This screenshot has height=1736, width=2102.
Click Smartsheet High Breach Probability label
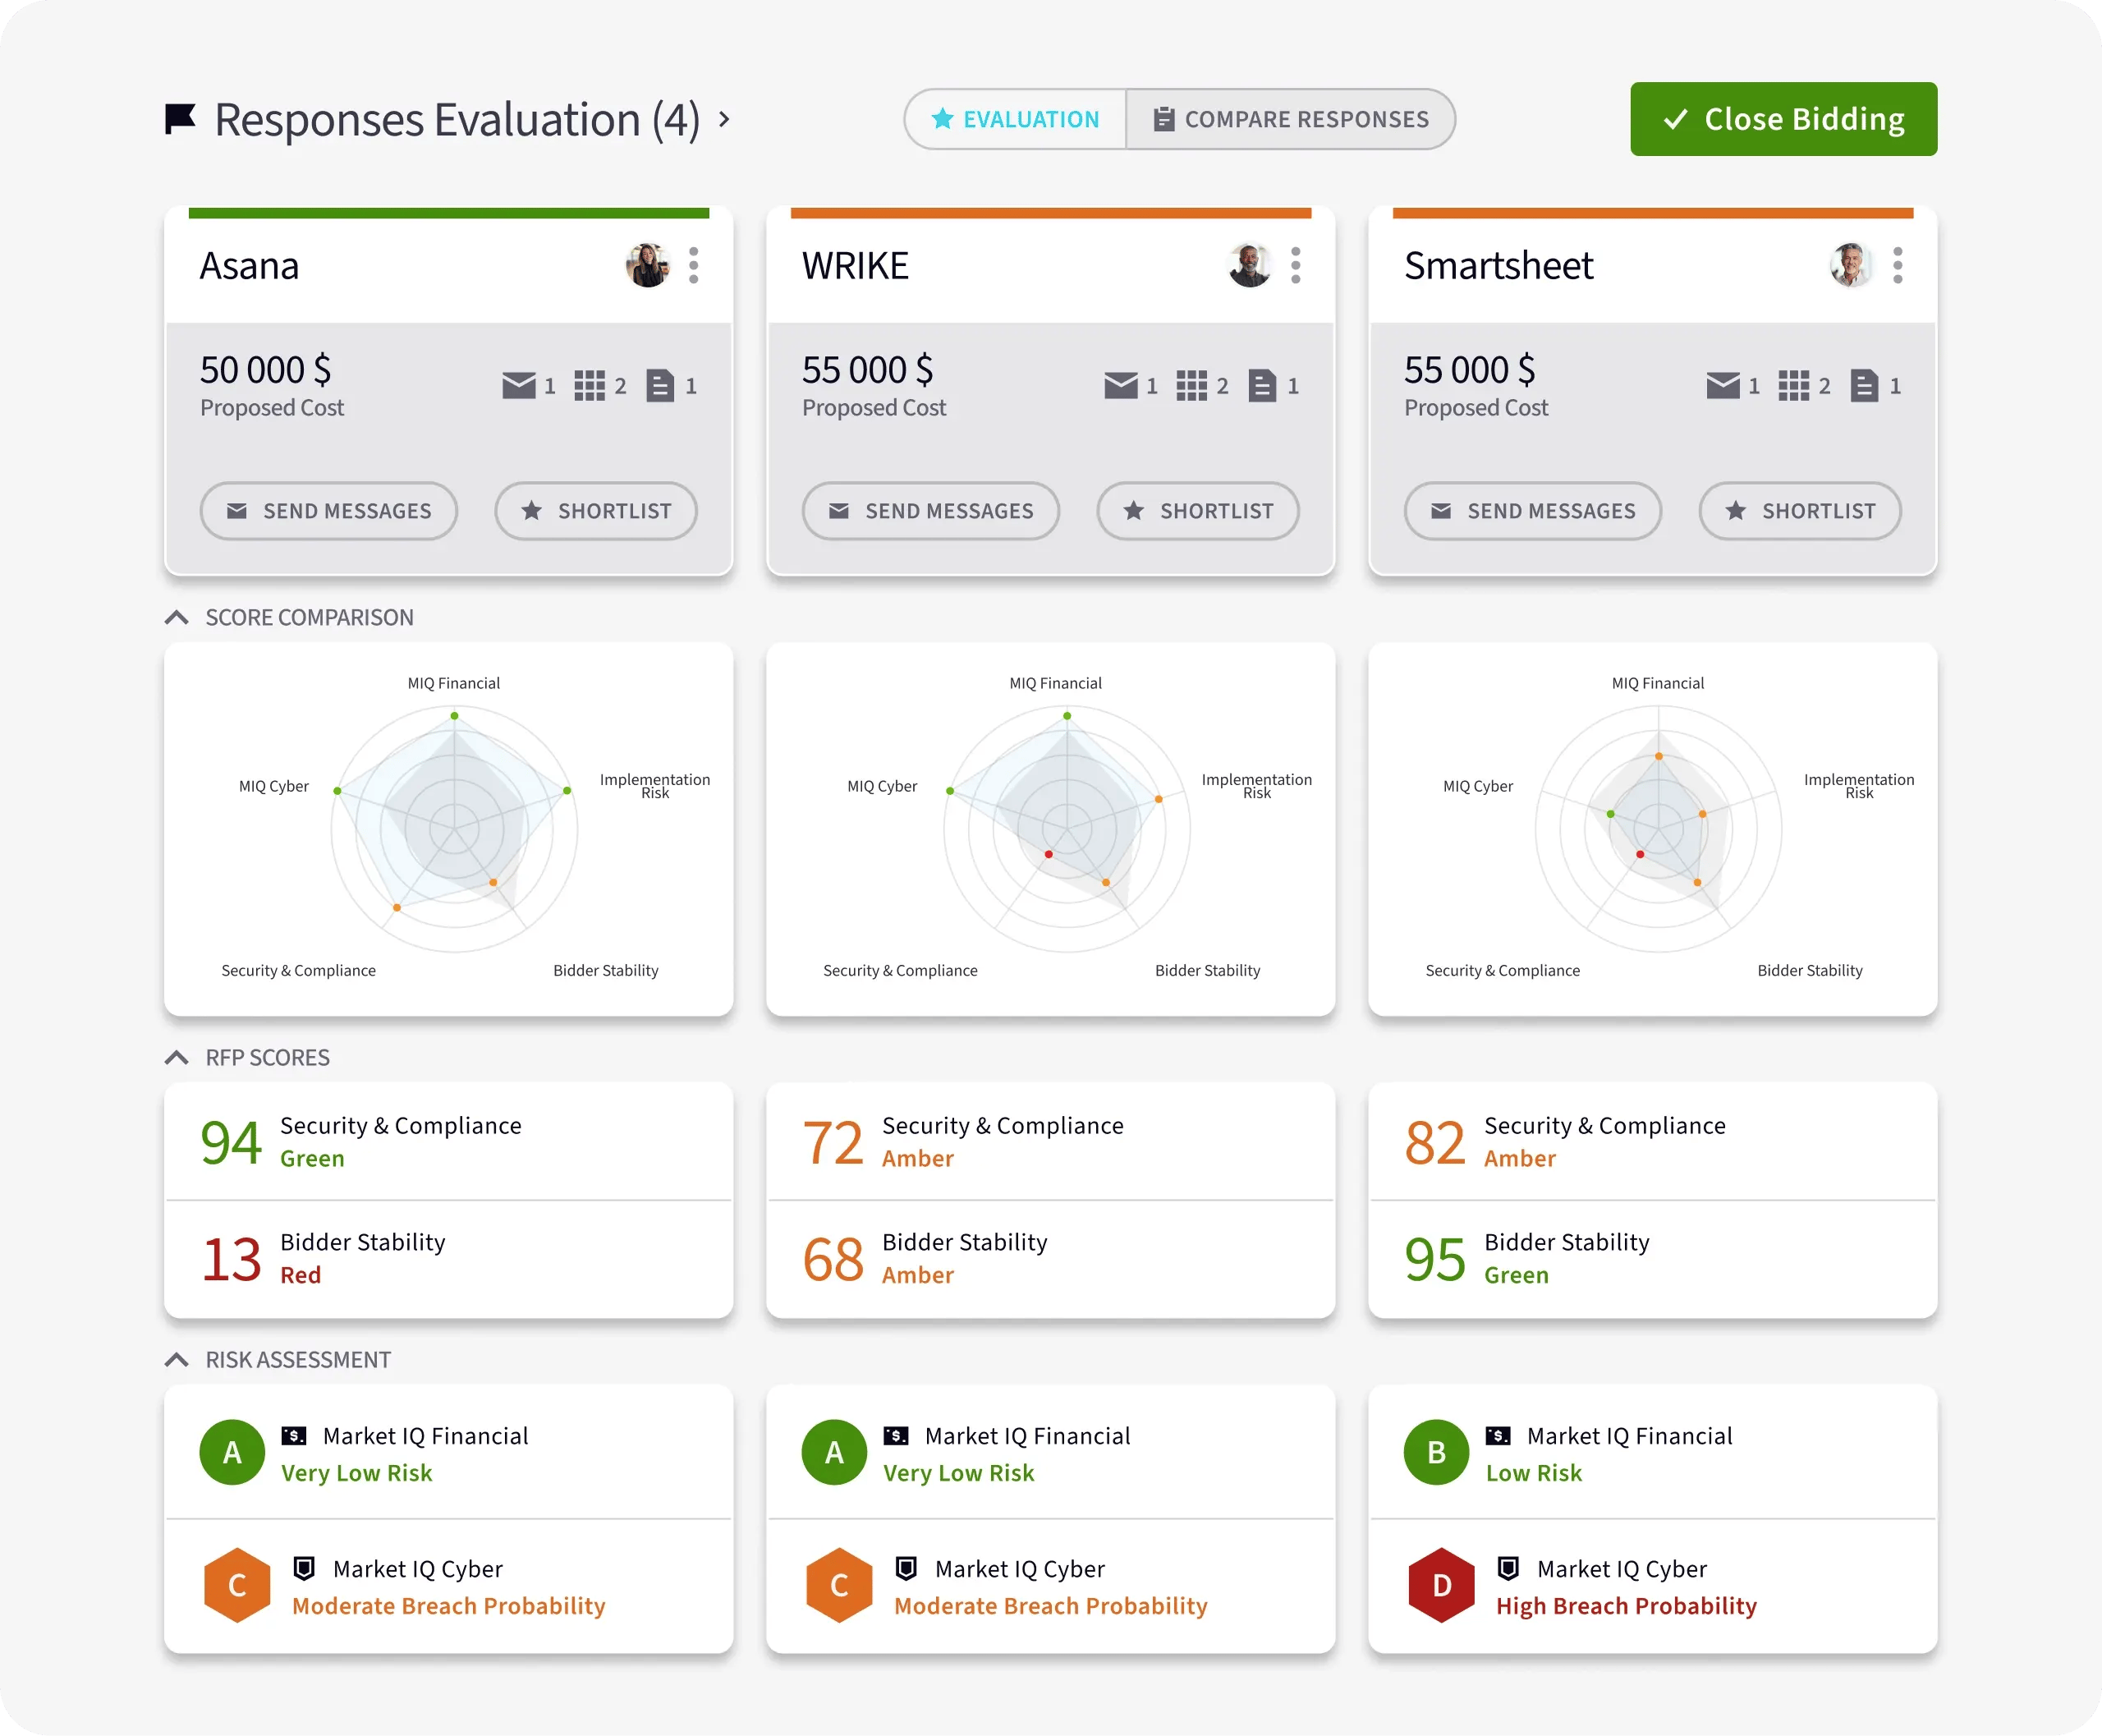tap(1626, 1606)
